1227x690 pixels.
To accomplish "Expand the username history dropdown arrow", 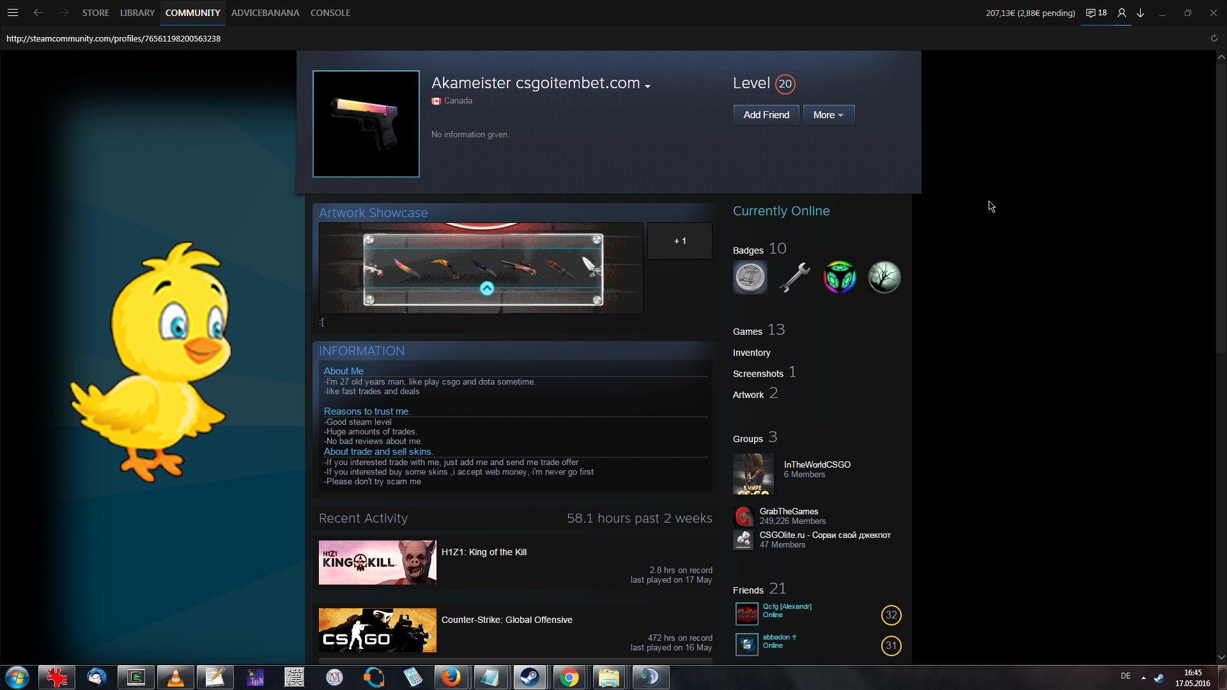I will (x=647, y=86).
